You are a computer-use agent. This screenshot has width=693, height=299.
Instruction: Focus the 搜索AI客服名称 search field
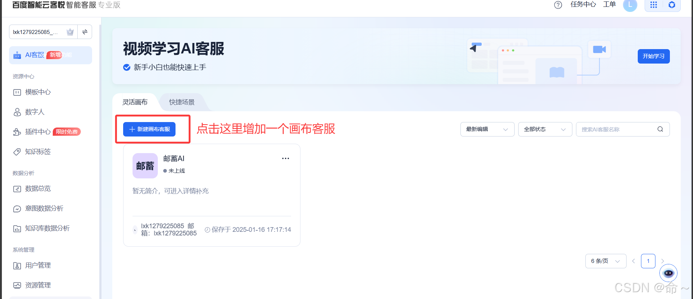pos(623,129)
